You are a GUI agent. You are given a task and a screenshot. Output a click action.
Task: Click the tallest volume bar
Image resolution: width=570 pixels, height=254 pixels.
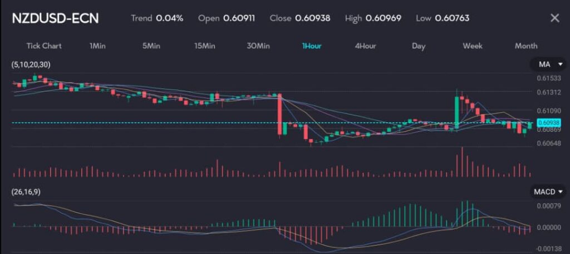461,162
